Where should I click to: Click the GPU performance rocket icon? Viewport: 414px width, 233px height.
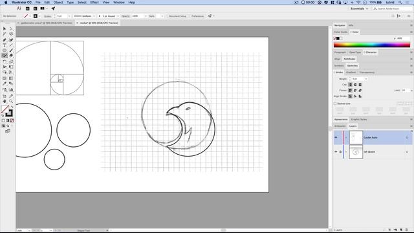[53, 8]
